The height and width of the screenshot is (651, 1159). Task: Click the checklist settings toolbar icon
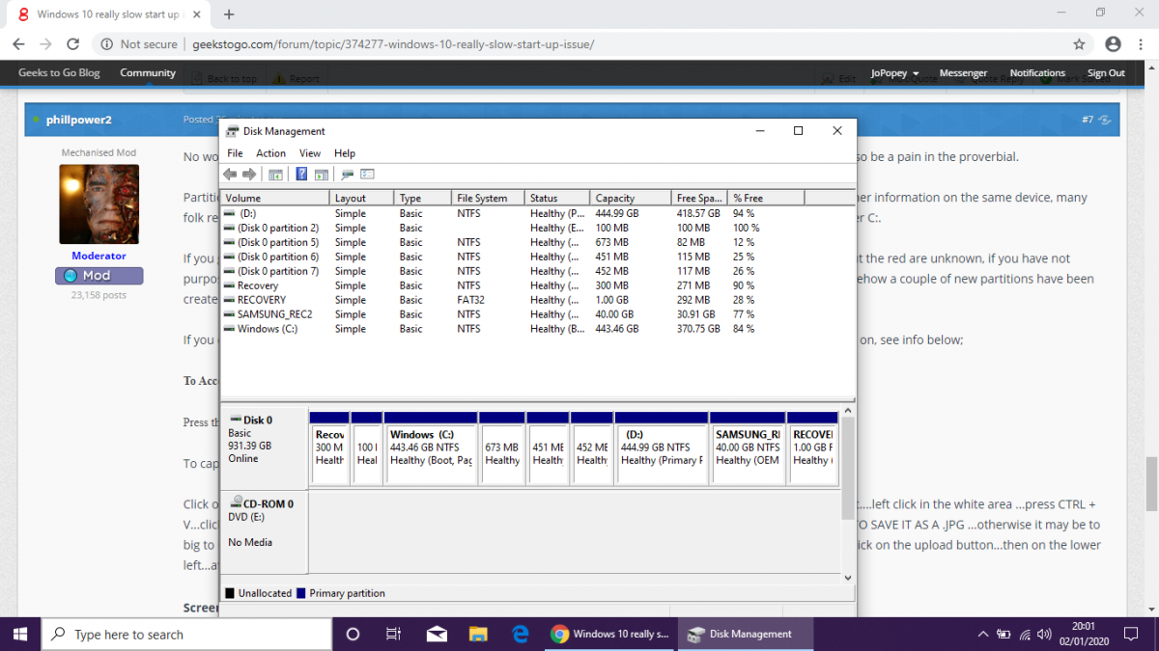tap(367, 175)
